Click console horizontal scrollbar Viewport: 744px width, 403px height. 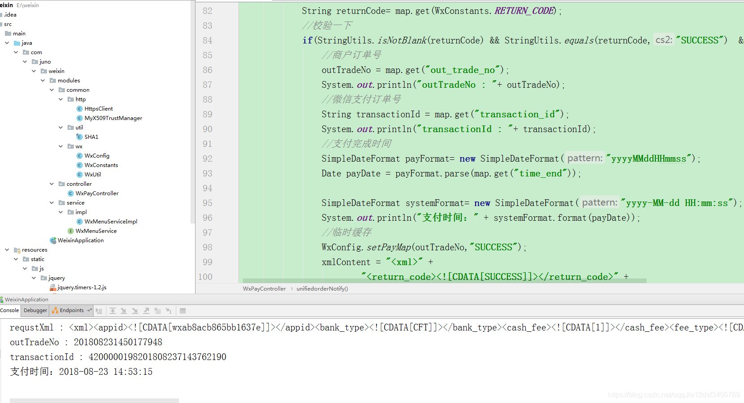[94, 401]
